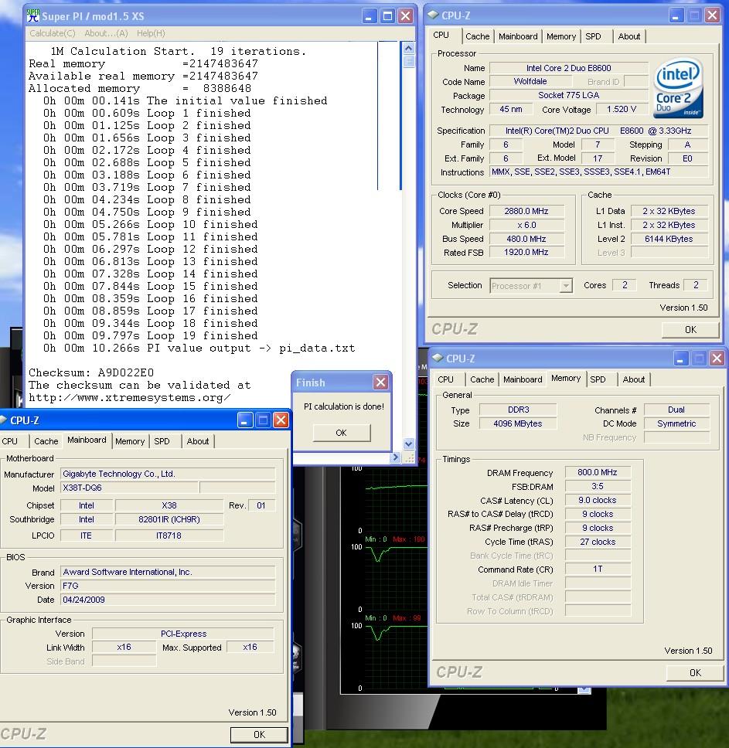The height and width of the screenshot is (748, 729).
Task: Click the Name field Intel Core 2 Duo E8600
Action: 569,68
